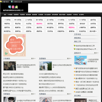Open article 适合单身青年使用的个性网名大全
Viewport: 102px width, 102px height.
tap(15, 81)
